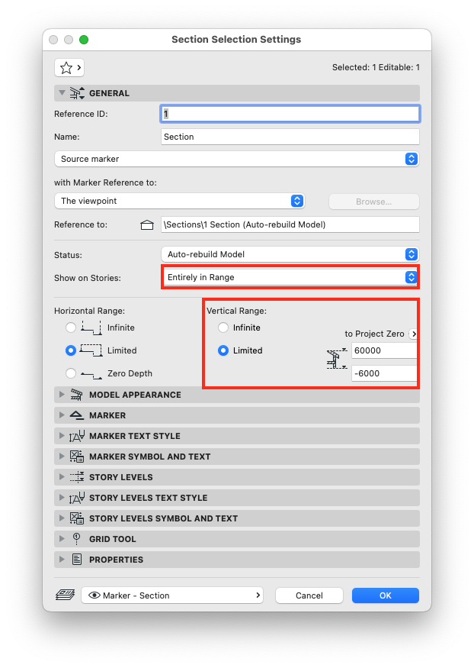Viewport: 474px width, 668px height.
Task: Select Limited vertical range radio button
Action: [x=223, y=350]
